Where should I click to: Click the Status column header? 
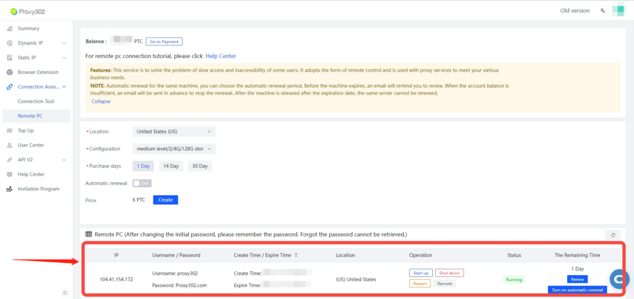coord(515,255)
